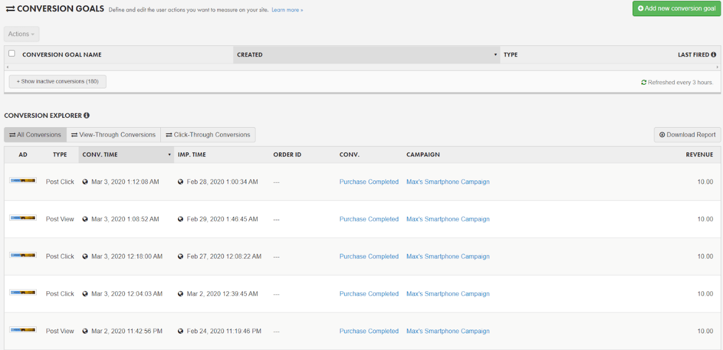Open the Learn more link
The image size is (723, 350).
pyautogui.click(x=287, y=10)
